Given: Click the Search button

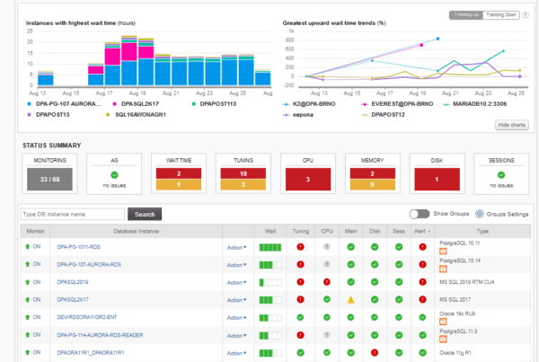Looking at the screenshot, I should click(x=145, y=214).
